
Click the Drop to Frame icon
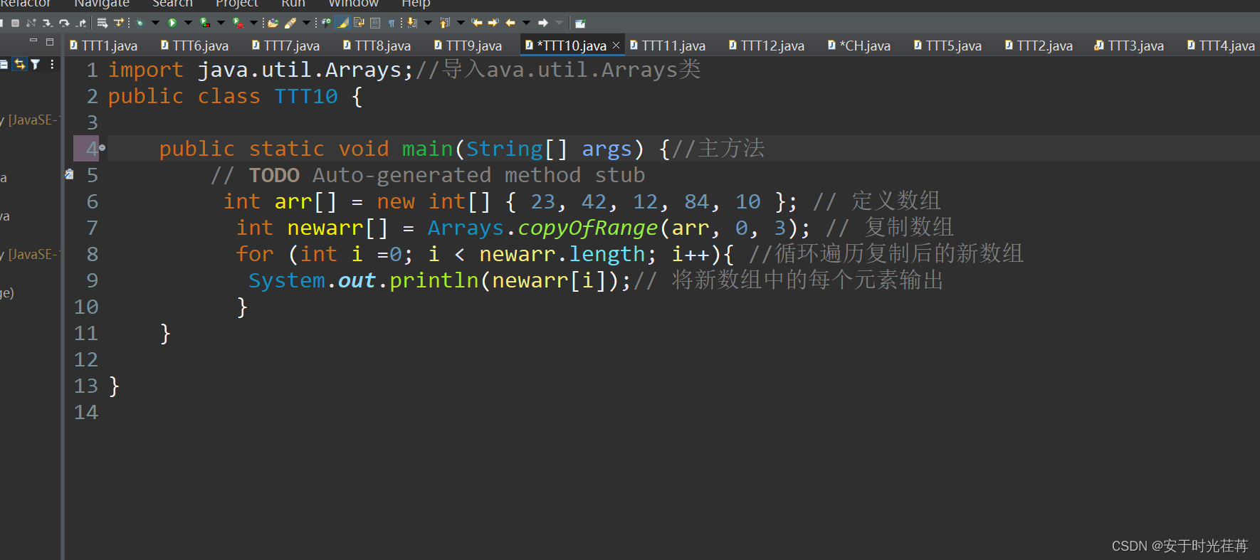point(103,23)
